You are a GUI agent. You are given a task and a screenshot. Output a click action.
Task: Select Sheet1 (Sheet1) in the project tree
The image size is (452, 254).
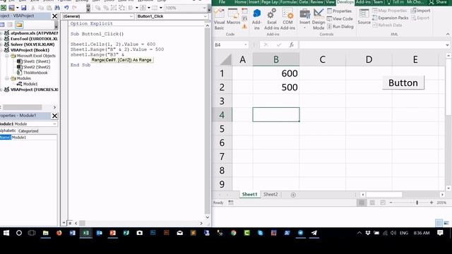34,61
